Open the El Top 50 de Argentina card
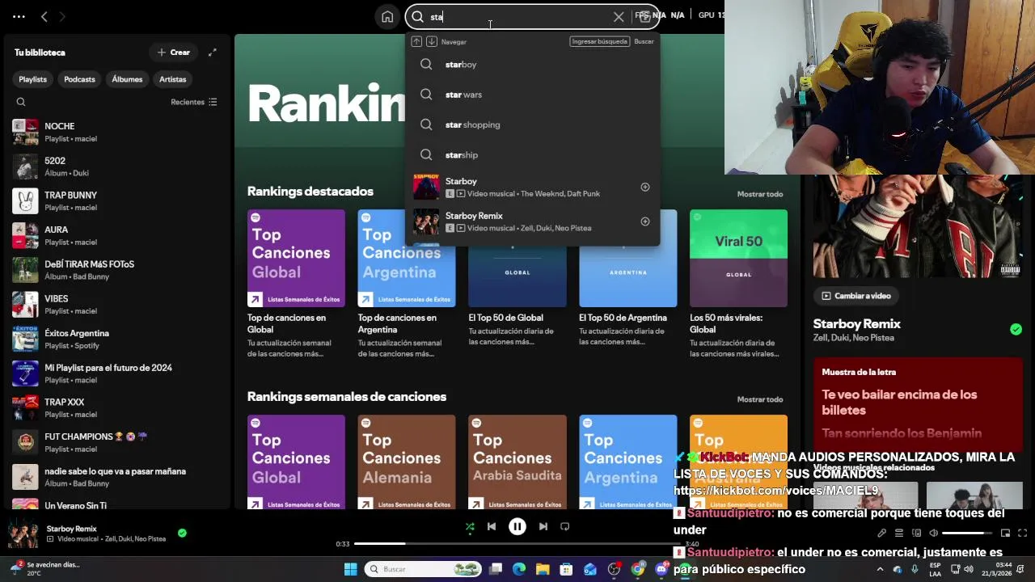 pos(628,283)
